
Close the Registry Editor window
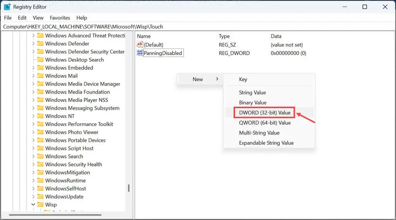385,7
